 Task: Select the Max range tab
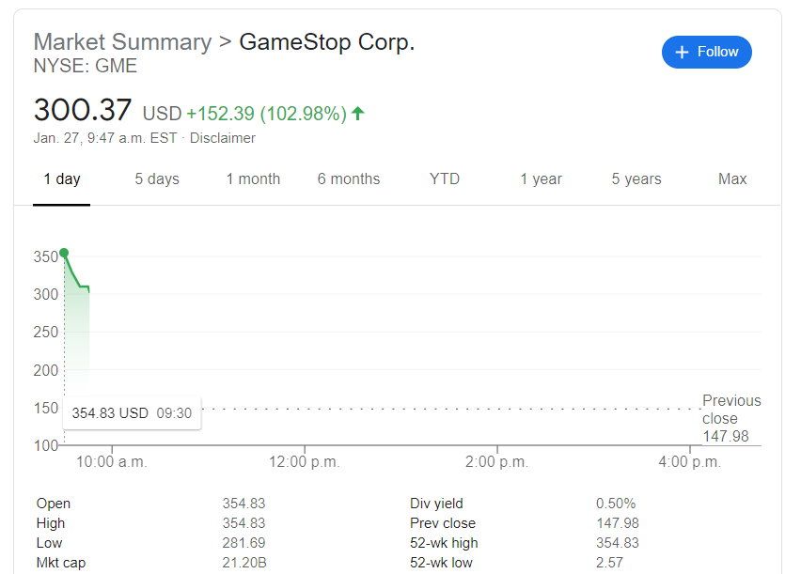pyautogui.click(x=732, y=179)
